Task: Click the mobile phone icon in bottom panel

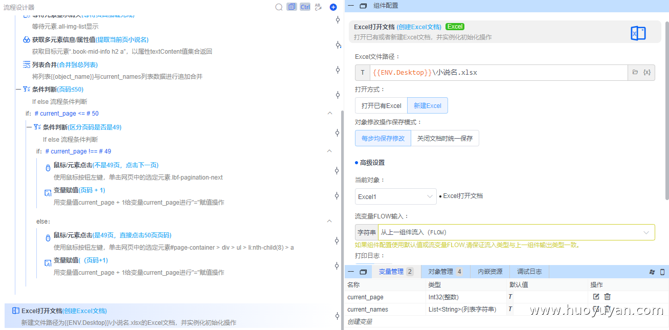Action: point(662,272)
